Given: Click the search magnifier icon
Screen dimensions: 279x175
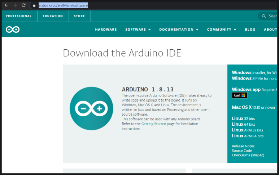Looking at the screenshot, I should (x=264, y=16).
